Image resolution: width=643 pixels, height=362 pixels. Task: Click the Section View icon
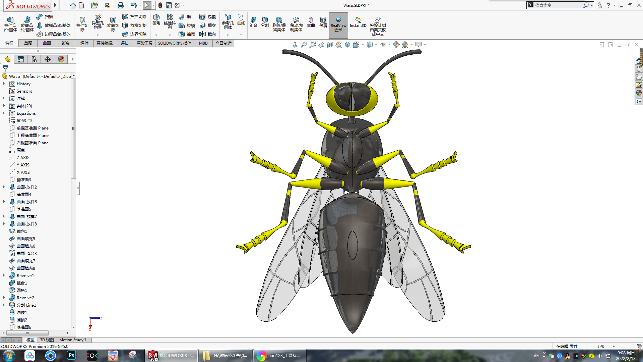[330, 45]
